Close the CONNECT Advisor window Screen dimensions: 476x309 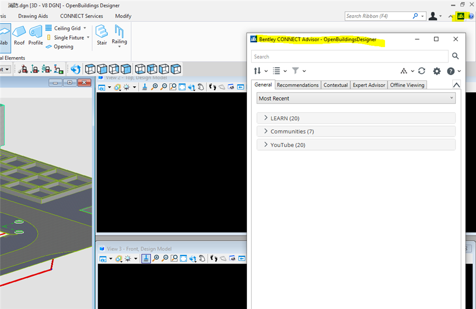click(456, 39)
